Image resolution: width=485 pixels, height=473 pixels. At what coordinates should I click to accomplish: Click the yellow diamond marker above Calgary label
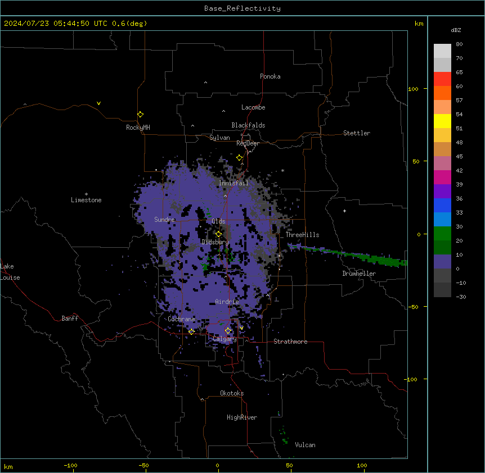228,331
